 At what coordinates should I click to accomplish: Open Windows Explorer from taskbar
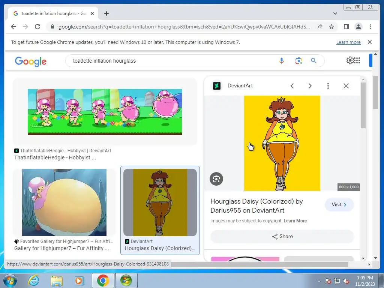point(57,280)
